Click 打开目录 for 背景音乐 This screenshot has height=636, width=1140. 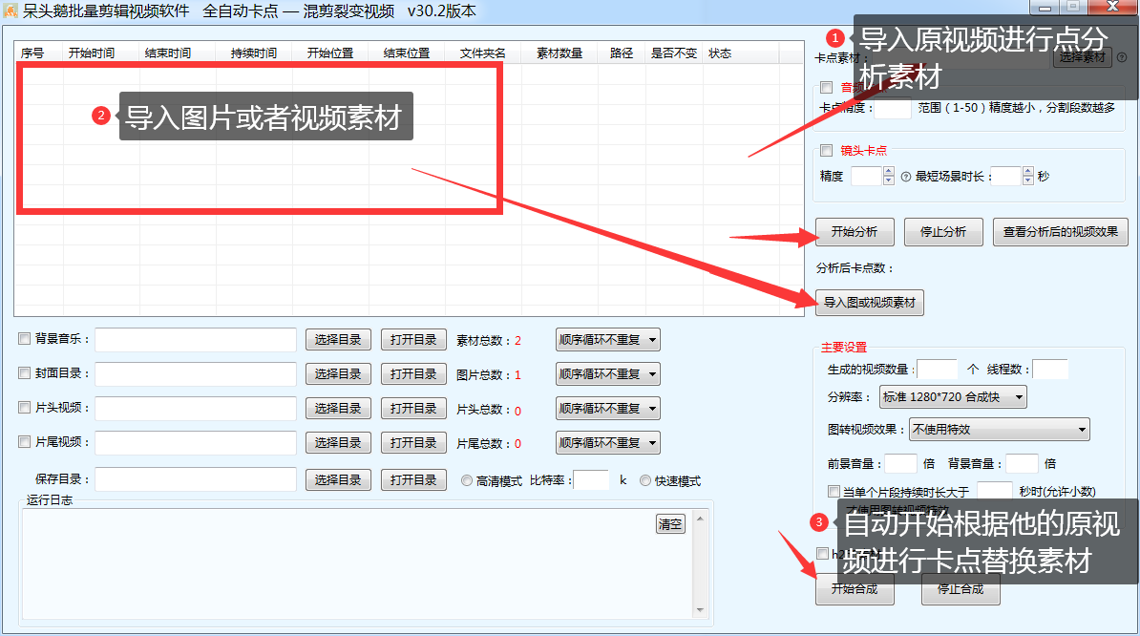tap(413, 339)
